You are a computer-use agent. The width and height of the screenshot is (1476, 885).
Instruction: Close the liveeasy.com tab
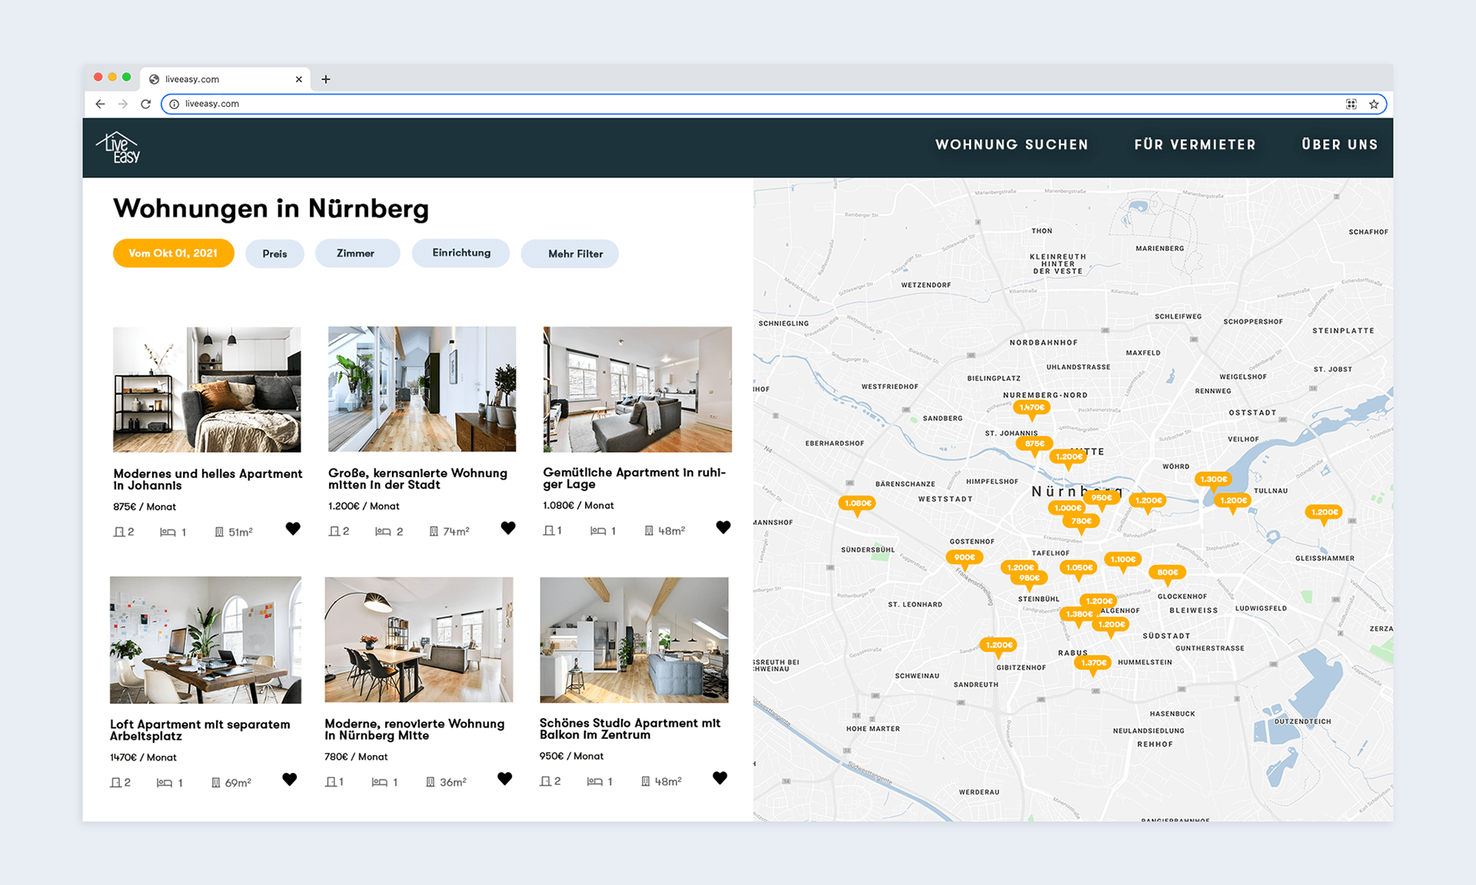[x=299, y=79]
